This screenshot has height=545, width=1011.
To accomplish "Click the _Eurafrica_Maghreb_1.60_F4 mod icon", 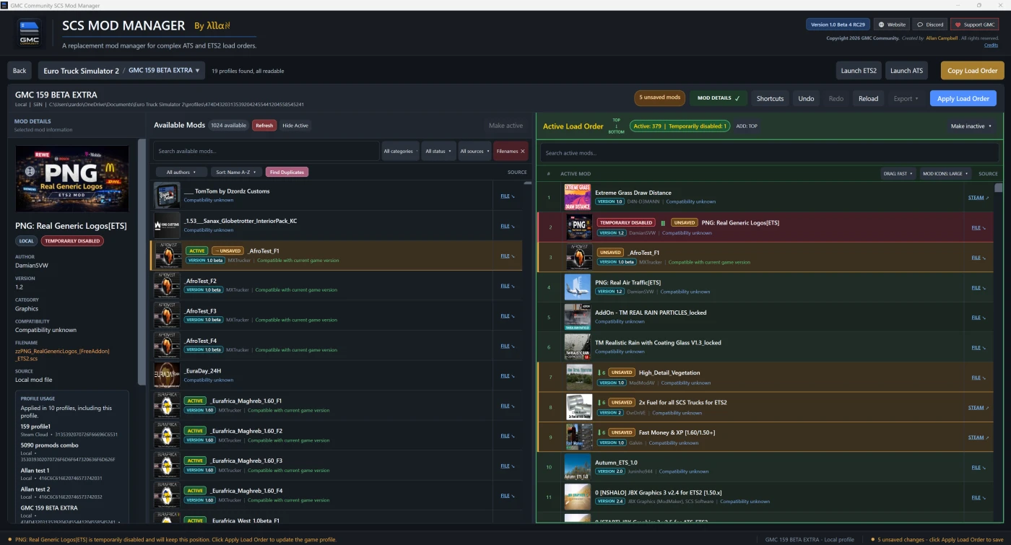I will click(167, 495).
